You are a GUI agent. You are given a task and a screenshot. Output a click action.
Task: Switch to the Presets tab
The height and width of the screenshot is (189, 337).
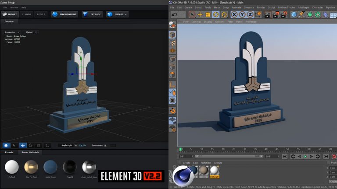click(x=9, y=152)
